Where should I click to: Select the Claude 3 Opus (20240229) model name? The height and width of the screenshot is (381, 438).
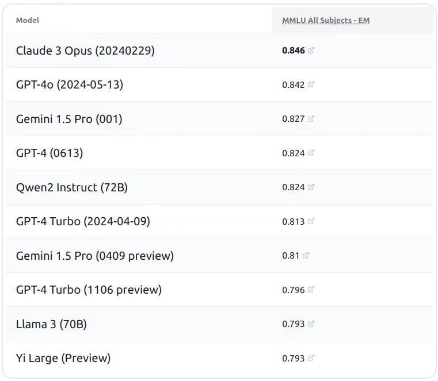click(85, 51)
